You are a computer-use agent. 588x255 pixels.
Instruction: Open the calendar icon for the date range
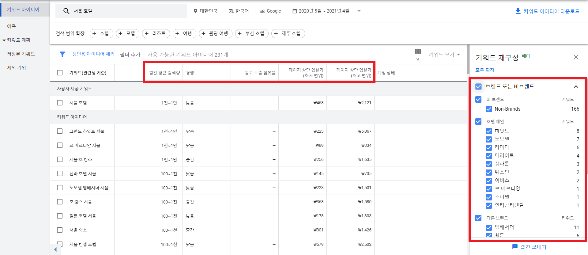coord(295,11)
